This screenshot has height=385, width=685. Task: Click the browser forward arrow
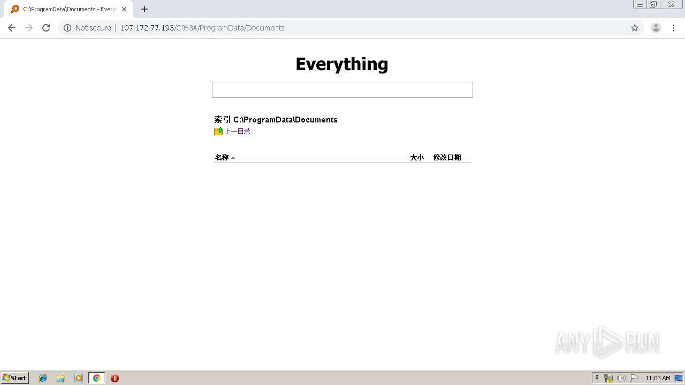point(29,28)
